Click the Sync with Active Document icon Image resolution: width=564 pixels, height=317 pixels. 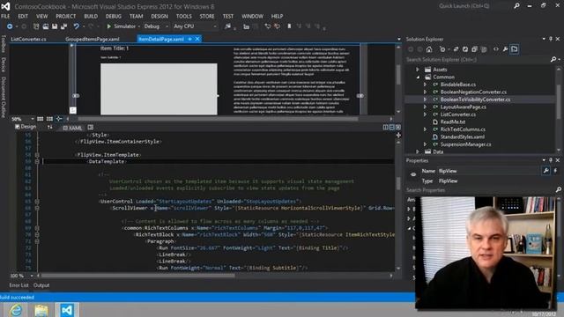[x=456, y=49]
